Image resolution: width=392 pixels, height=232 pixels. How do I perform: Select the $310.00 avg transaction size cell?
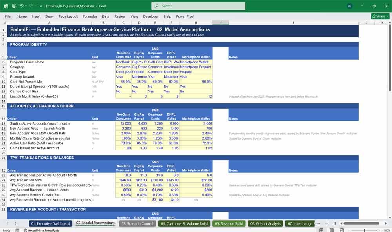[x=155, y=180]
